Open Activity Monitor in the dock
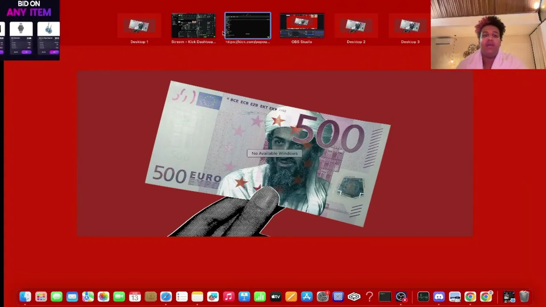Image resolution: width=546 pixels, height=307 pixels. (423, 297)
